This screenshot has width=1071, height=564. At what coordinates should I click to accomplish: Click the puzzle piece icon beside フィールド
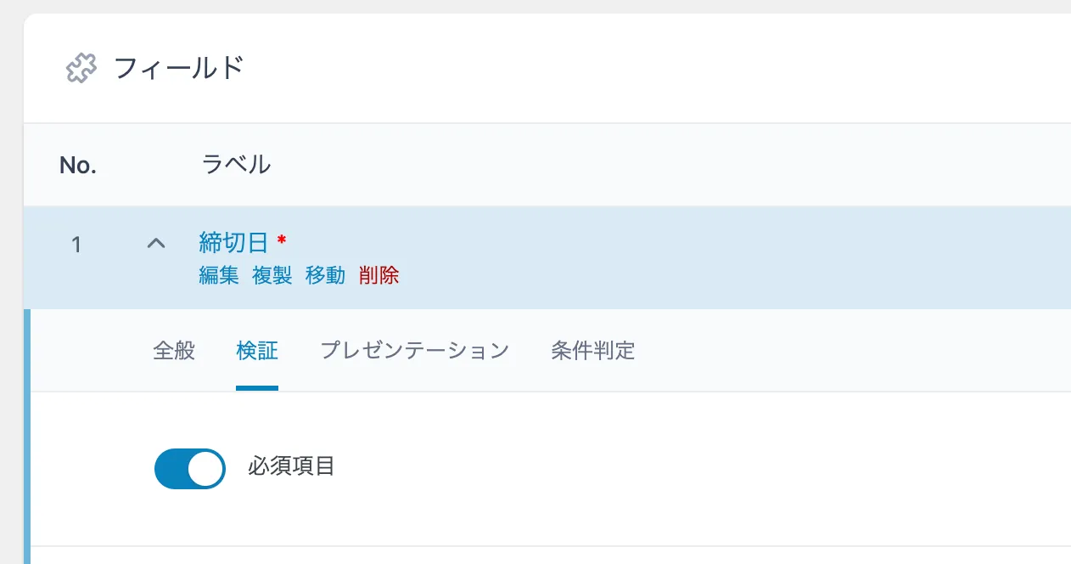[81, 68]
